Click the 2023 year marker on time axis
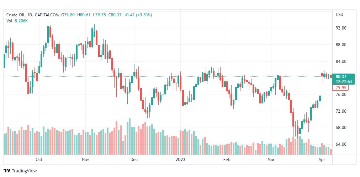Viewport: 360px width, 177px height. (x=181, y=160)
